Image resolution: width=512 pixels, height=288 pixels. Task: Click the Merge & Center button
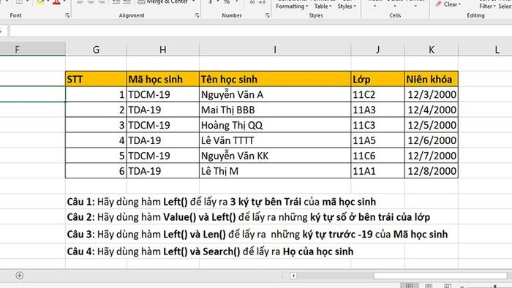(x=162, y=2)
